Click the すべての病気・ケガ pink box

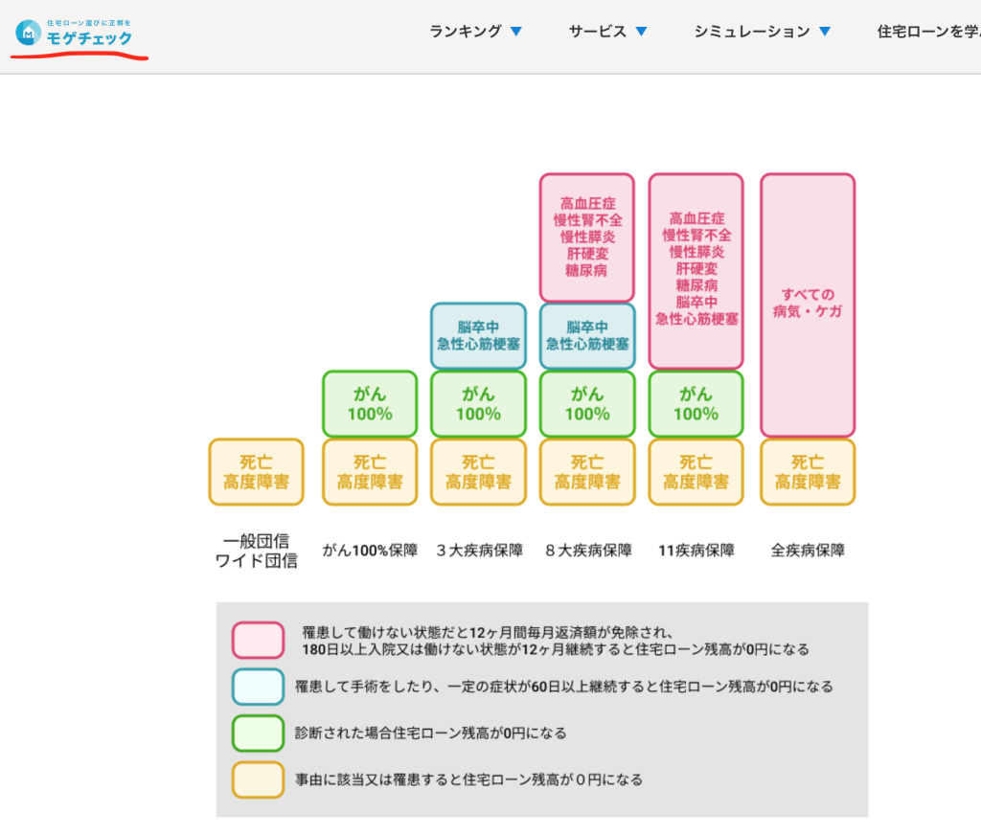point(808,305)
